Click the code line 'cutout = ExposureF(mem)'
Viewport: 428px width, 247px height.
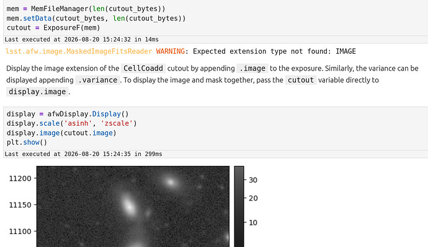tap(53, 28)
